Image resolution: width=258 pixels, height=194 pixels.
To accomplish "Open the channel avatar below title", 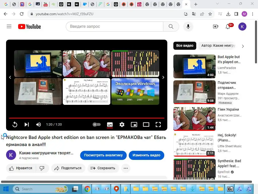I will click(x=11, y=155).
